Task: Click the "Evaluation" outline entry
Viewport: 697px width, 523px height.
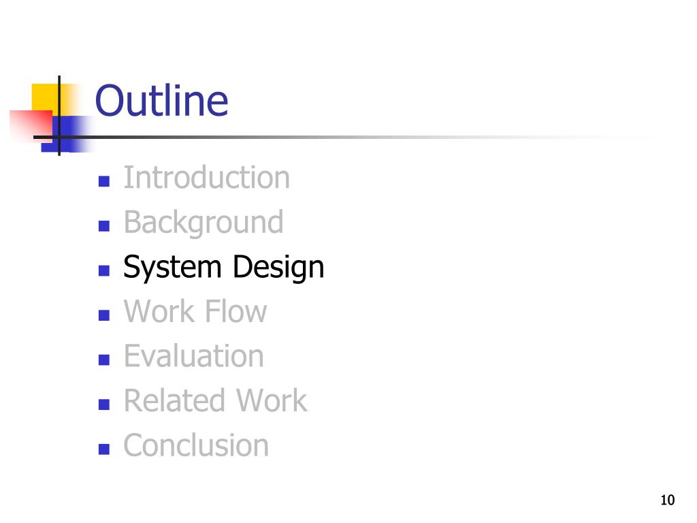Action: pyautogui.click(x=194, y=356)
